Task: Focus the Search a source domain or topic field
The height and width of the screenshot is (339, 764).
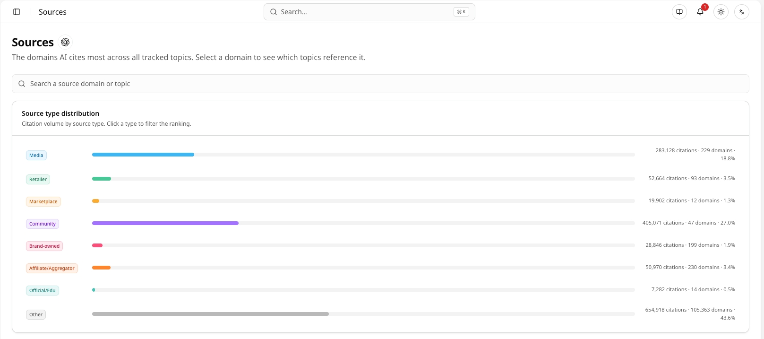Action: coord(380,84)
